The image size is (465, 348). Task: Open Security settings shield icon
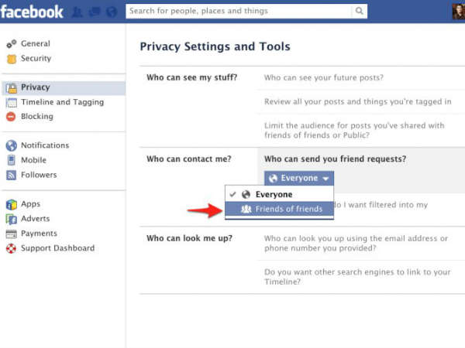click(x=12, y=59)
